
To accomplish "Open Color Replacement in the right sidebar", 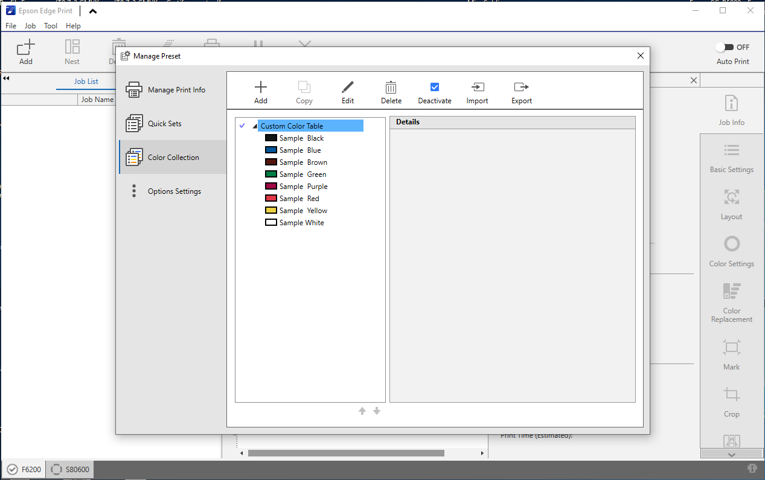I will (x=732, y=302).
